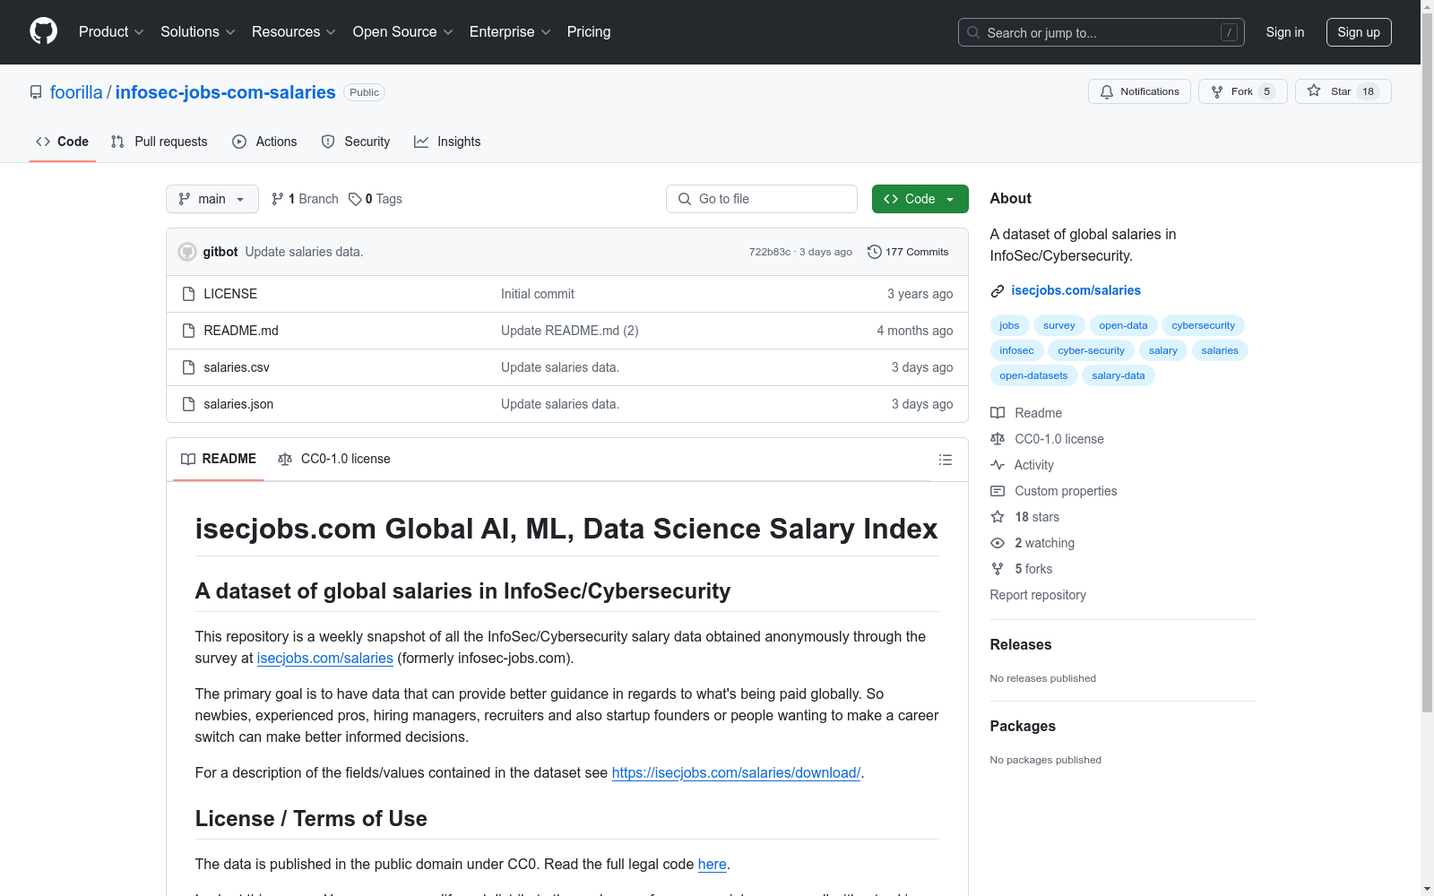The width and height of the screenshot is (1434, 896).
Task: Open the green Code dropdown button
Action: (x=920, y=199)
